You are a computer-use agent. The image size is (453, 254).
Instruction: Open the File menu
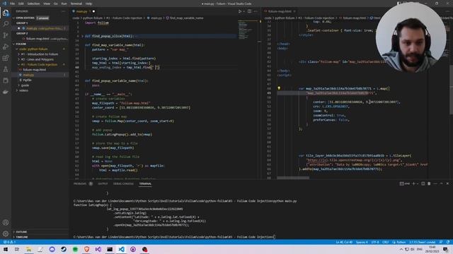point(13,4)
